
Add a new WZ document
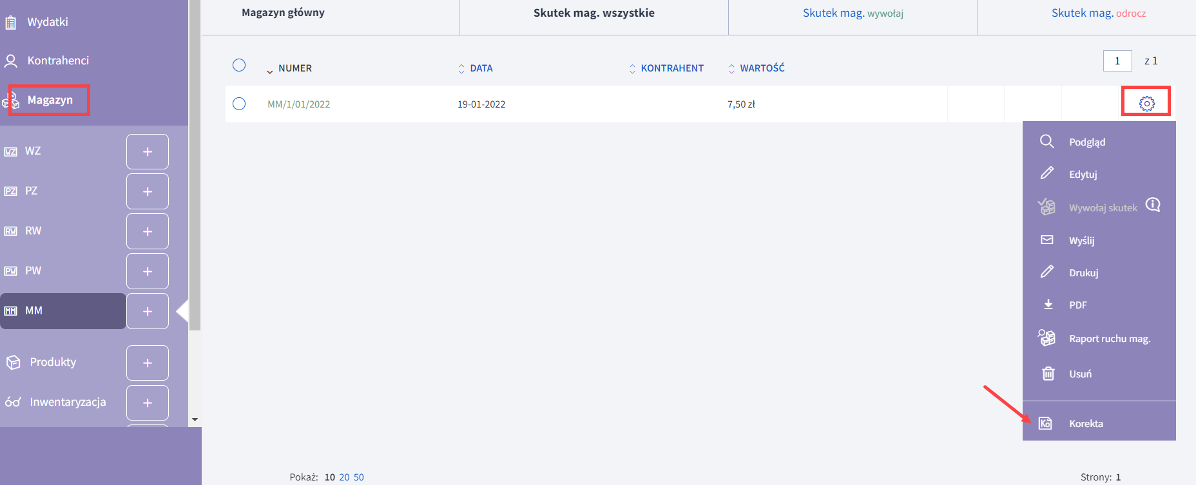point(148,152)
